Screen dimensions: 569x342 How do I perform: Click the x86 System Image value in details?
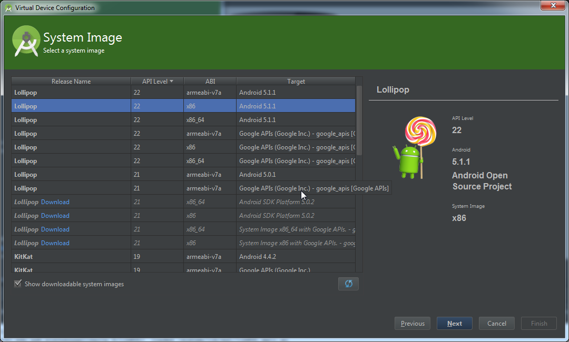(x=459, y=218)
